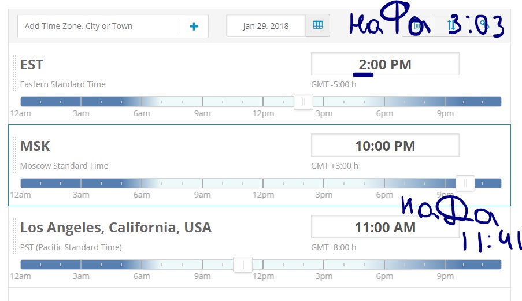
Task: Click the 9am mark on EST timeline
Action: 202,102
